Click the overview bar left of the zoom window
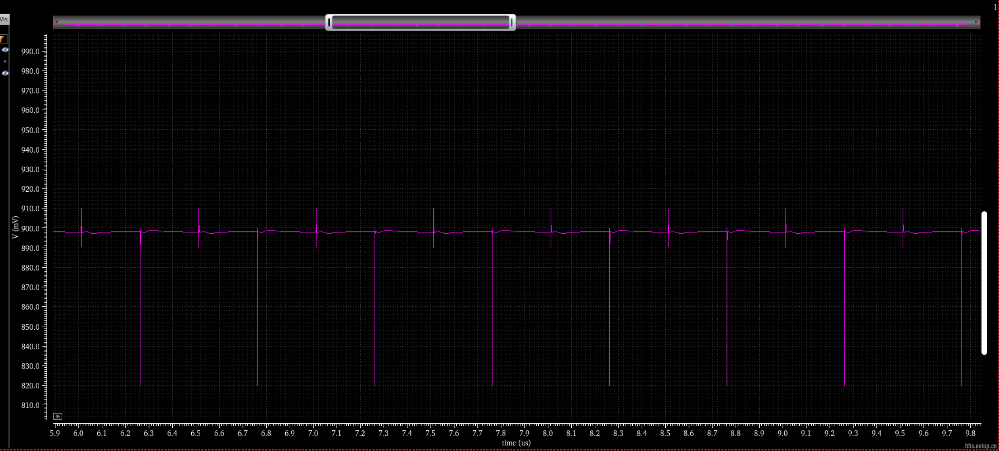Viewport: 999px width, 451px height. [190, 22]
